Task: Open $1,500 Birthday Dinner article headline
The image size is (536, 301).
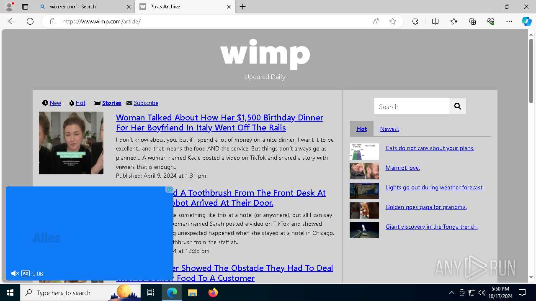Action: (219, 122)
